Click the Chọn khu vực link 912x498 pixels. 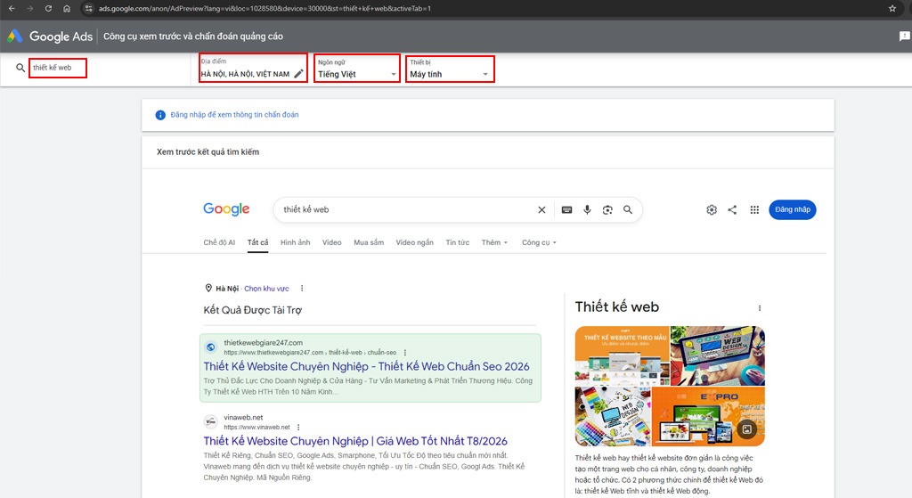tap(266, 289)
